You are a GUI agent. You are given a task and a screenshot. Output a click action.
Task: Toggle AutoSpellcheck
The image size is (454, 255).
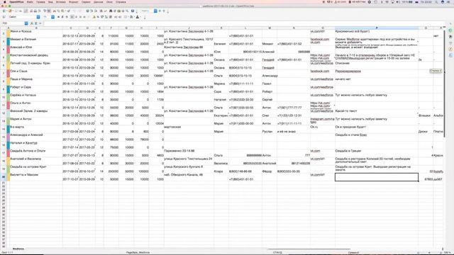pyautogui.click(x=49, y=11)
